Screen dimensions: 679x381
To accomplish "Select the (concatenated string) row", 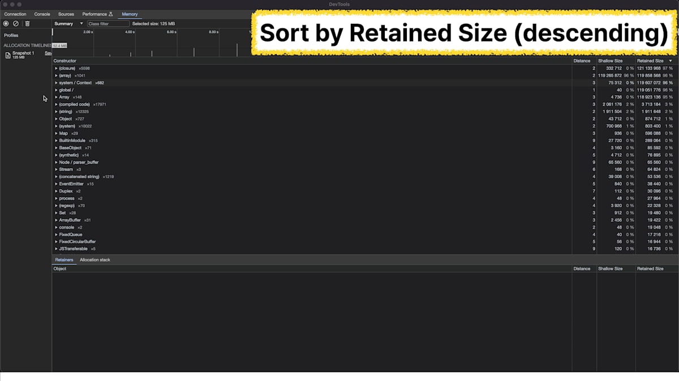I will coord(364,177).
